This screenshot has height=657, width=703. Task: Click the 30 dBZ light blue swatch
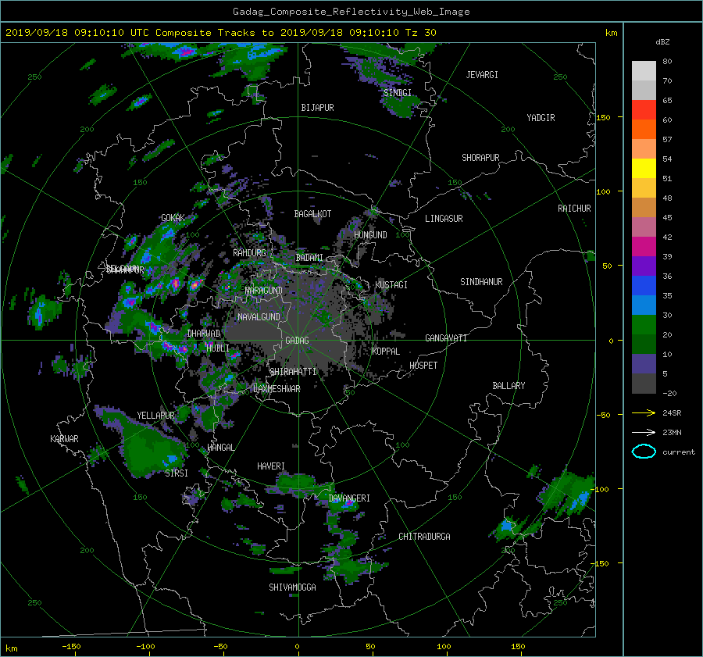click(x=644, y=305)
